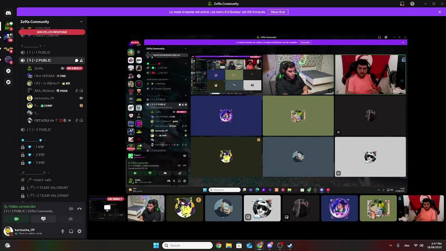
Task: Select purple orb avatar thumbnail
Action: pos(339,208)
